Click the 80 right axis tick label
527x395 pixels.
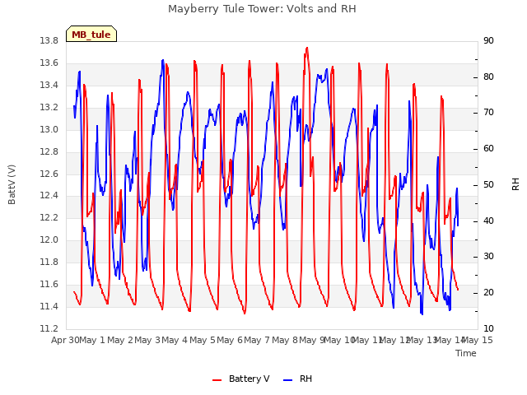(x=488, y=77)
